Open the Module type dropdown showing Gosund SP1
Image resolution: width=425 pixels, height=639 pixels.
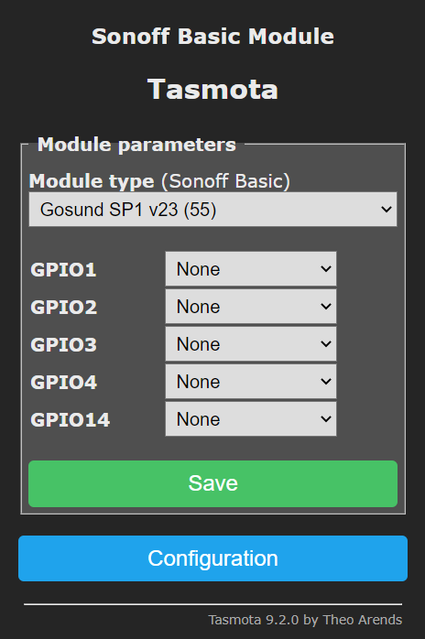[212, 210]
